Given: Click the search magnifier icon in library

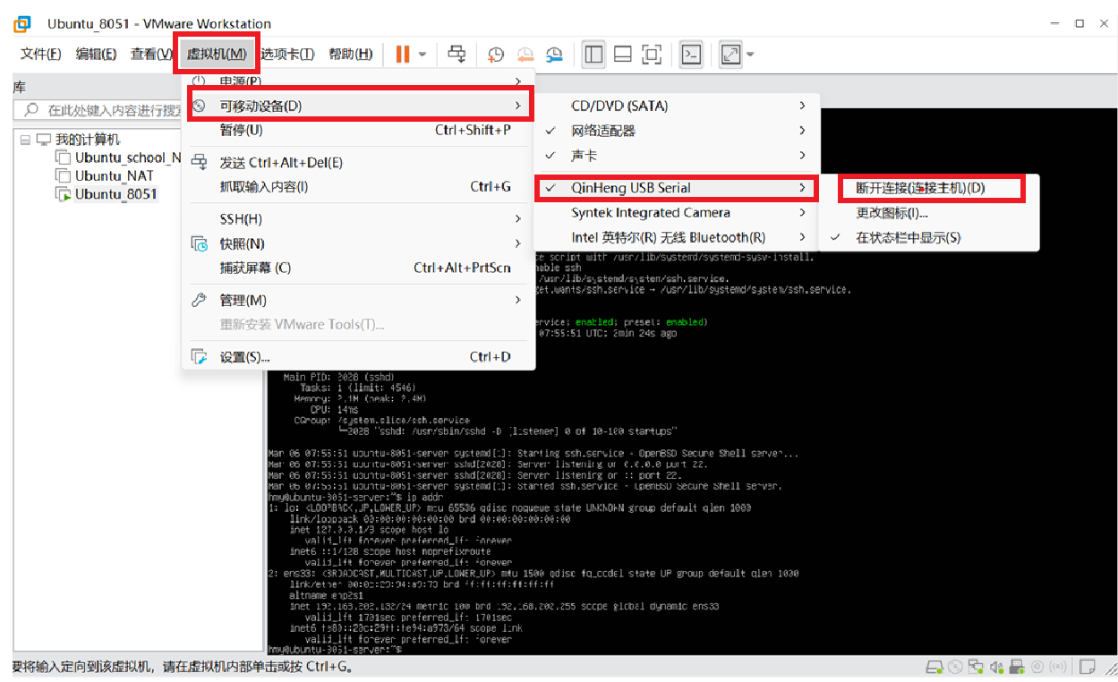Looking at the screenshot, I should pos(31,110).
